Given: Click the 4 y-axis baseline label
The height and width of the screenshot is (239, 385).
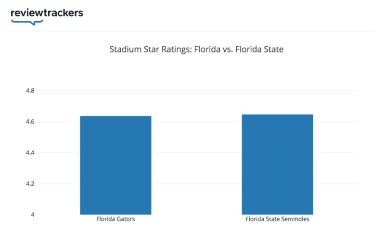Looking at the screenshot, I should pyautogui.click(x=32, y=214).
